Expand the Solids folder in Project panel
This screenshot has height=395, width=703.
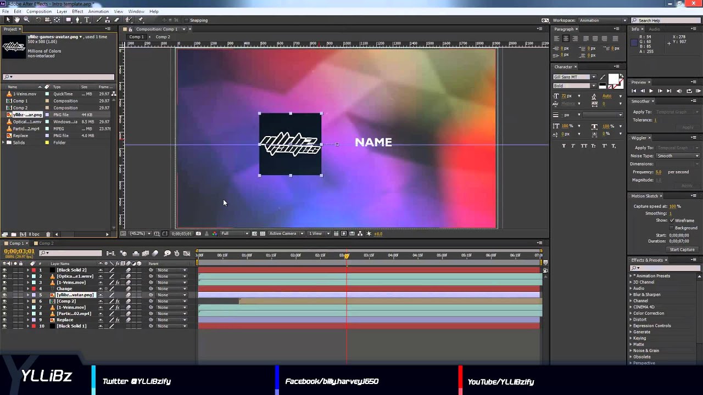pyautogui.click(x=4, y=143)
